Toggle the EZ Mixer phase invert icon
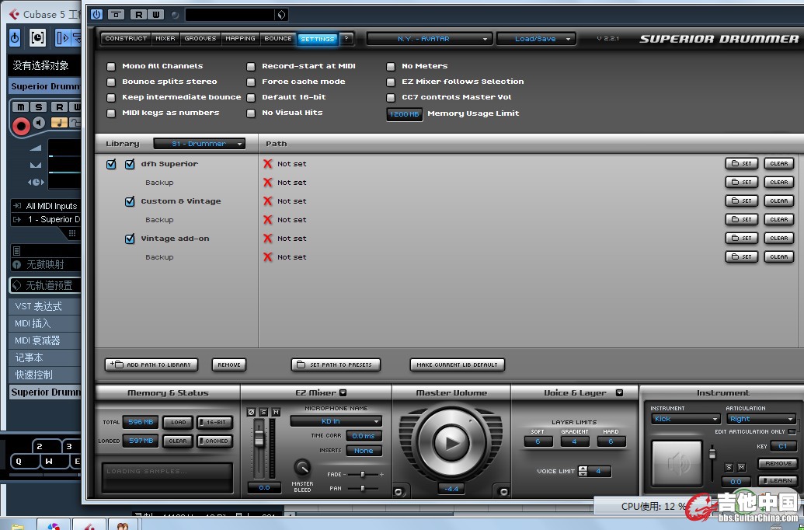This screenshot has width=804, height=530. [251, 412]
